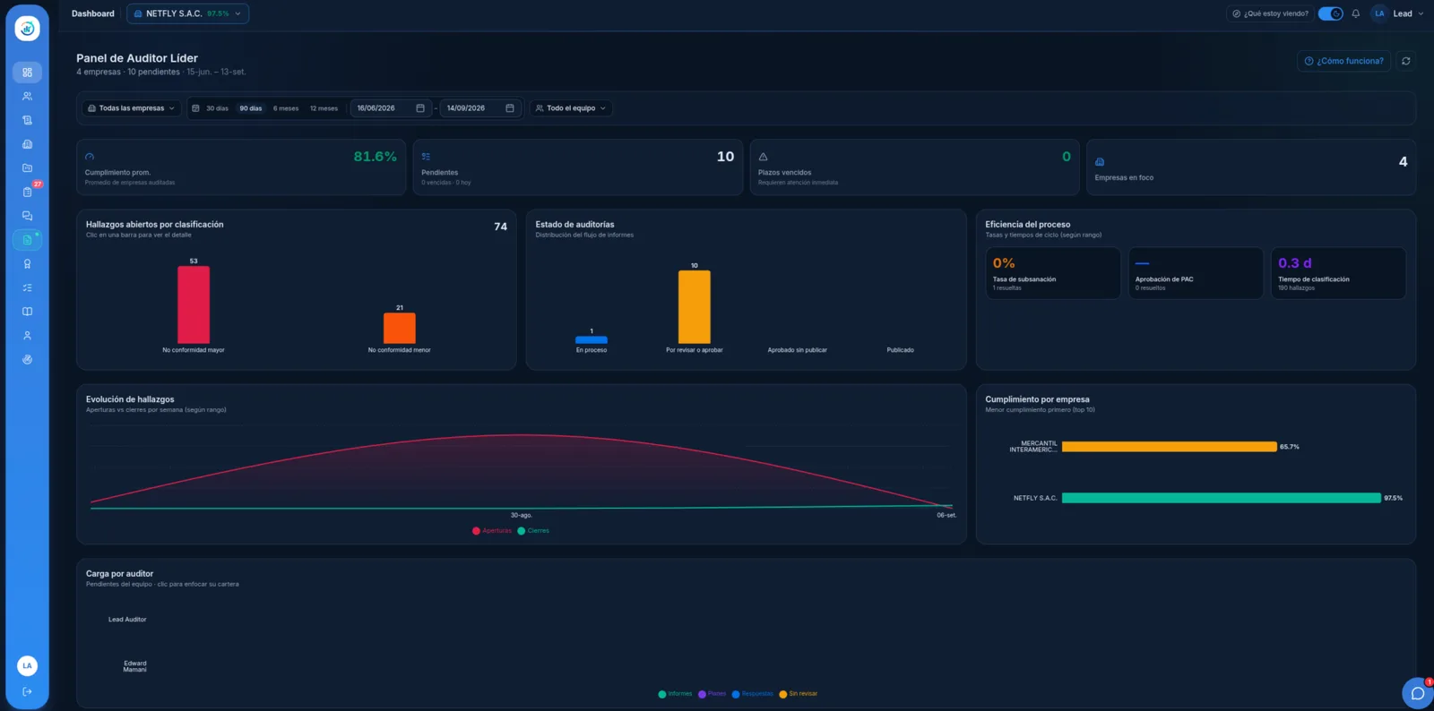
Task: Click the Por revisar o aprobar bar
Action: click(x=695, y=306)
